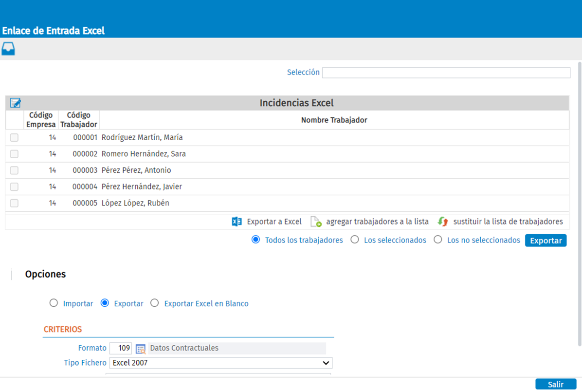Click the Código Trabajador column header
The image size is (582, 390).
pyautogui.click(x=79, y=120)
